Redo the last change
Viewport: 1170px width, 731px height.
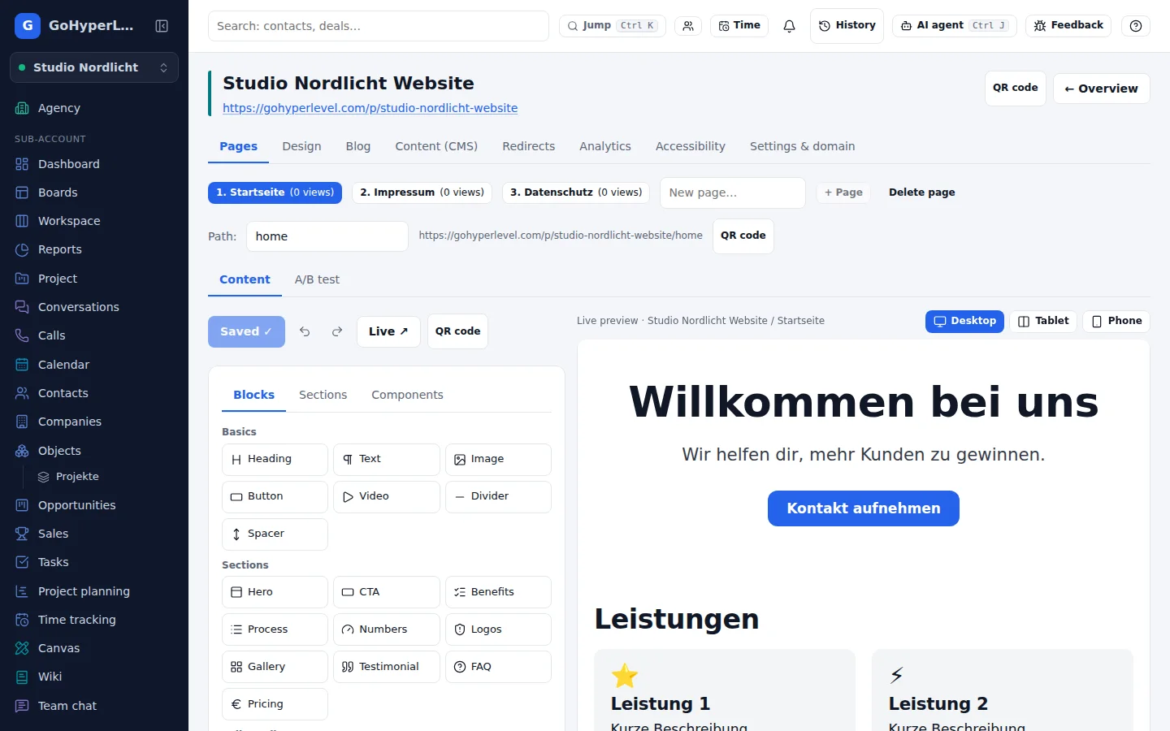pyautogui.click(x=337, y=331)
